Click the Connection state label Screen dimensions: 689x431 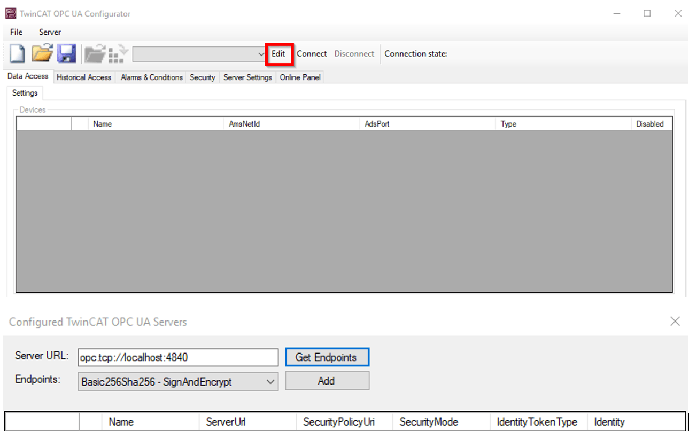[x=415, y=54]
